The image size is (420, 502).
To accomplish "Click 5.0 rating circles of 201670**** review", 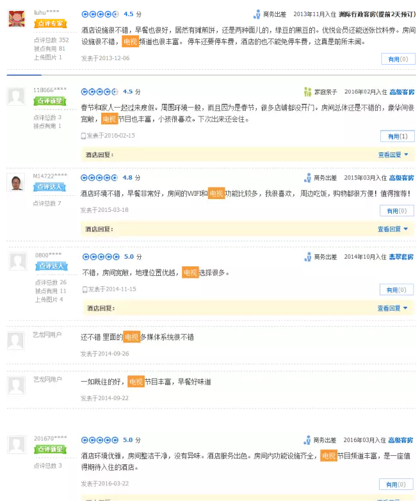I will click(100, 441).
